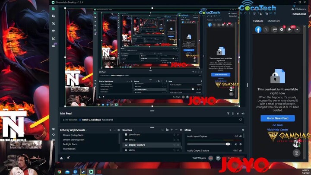The width and height of the screenshot is (311, 175).
Task: Open scene settings gear in Scenes panel
Action: (x=119, y=130)
